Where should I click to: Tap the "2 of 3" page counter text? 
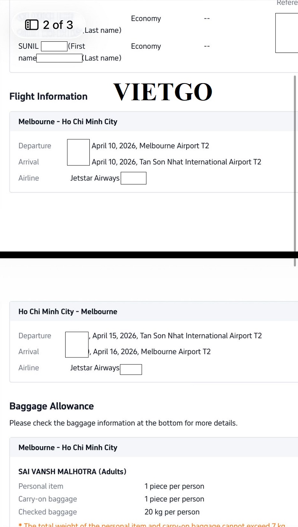coord(58,25)
